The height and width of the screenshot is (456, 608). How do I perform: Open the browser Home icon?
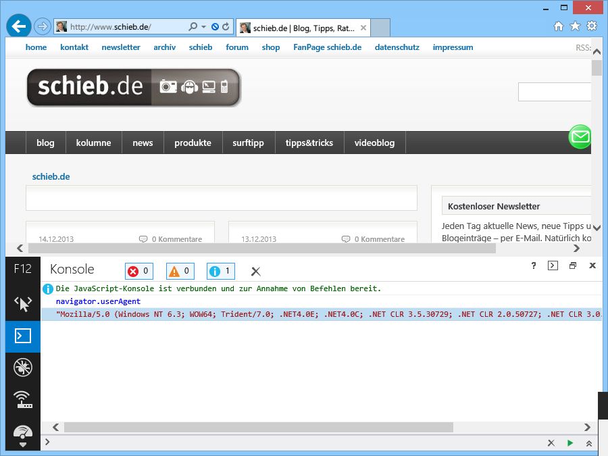559,26
